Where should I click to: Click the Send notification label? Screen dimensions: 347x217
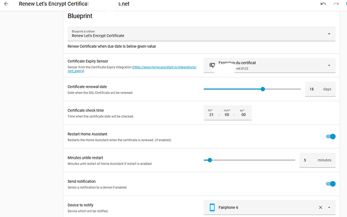pyautogui.click(x=81, y=181)
